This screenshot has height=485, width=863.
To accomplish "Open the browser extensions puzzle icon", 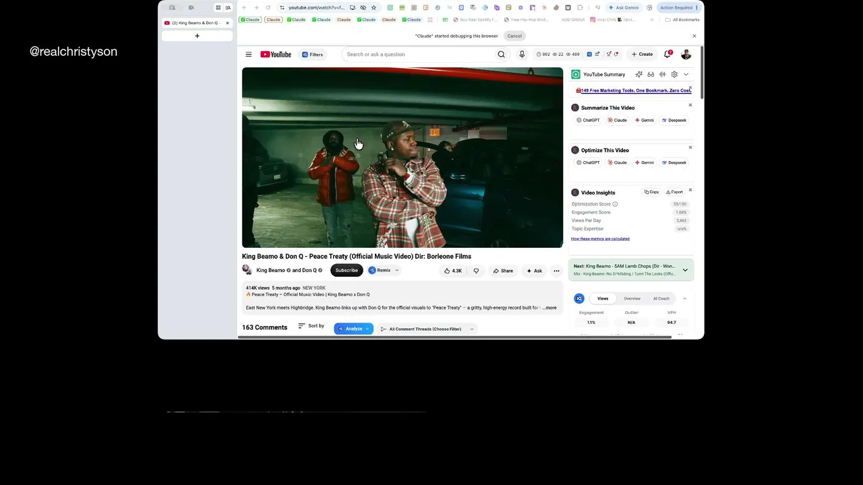I will (x=580, y=7).
